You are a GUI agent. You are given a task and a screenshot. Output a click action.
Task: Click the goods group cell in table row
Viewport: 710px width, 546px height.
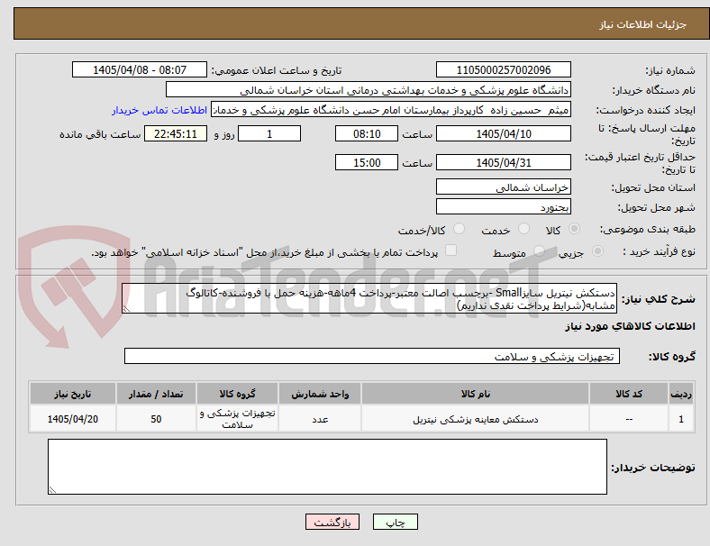point(237,419)
